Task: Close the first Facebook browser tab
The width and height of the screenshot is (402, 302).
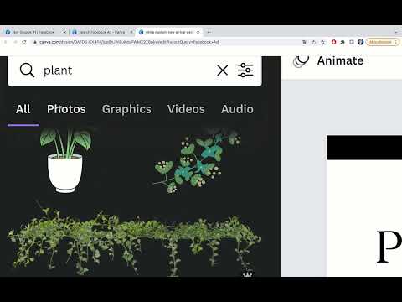Action: [x=64, y=32]
